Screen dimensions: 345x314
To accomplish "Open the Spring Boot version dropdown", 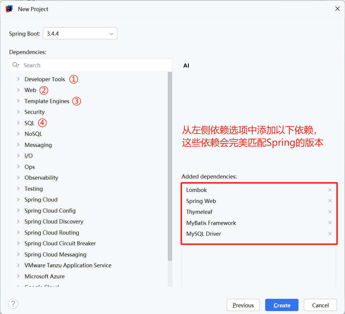I will (80, 33).
